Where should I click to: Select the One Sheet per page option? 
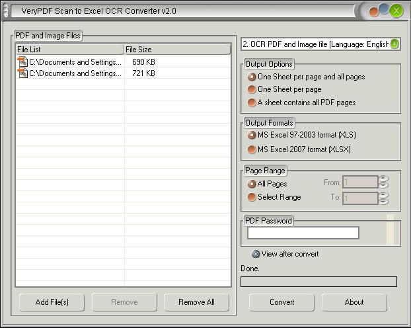pos(284,89)
